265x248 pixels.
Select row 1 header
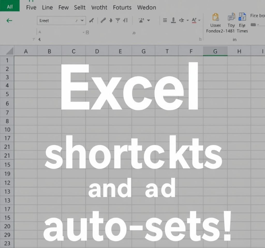[x=7, y=60]
